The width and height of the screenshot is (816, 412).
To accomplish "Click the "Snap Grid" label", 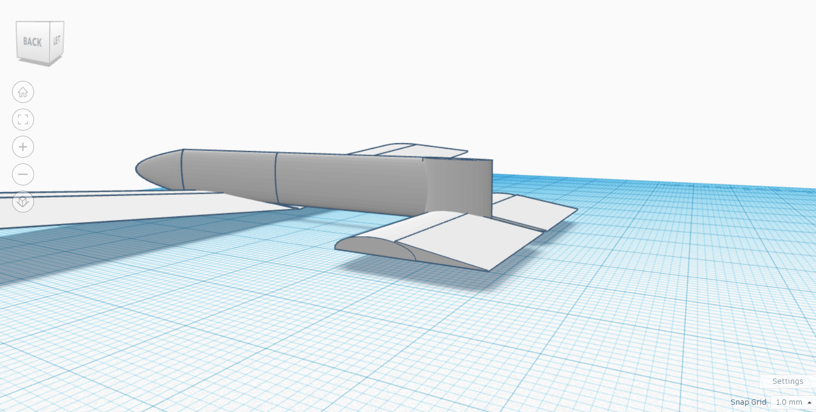I will [748, 402].
